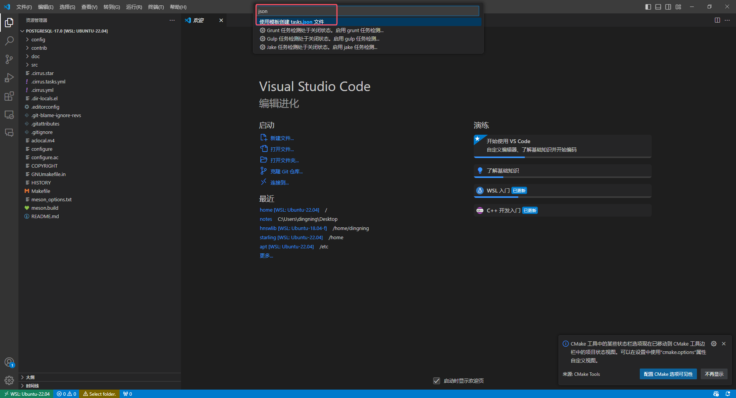The width and height of the screenshot is (736, 398).
Task: Expand the src folder
Action: click(34, 65)
